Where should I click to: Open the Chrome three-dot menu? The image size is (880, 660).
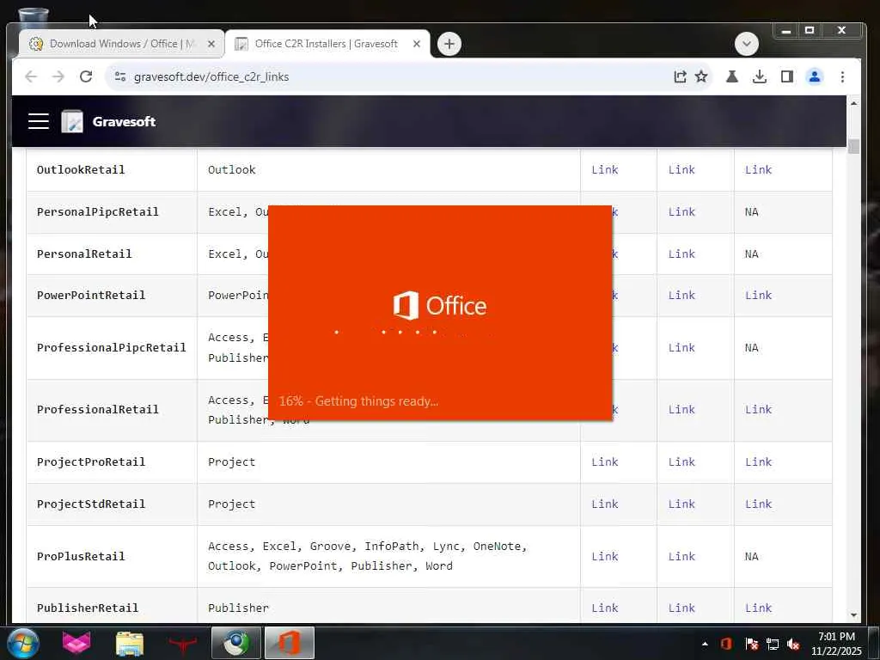coord(842,76)
